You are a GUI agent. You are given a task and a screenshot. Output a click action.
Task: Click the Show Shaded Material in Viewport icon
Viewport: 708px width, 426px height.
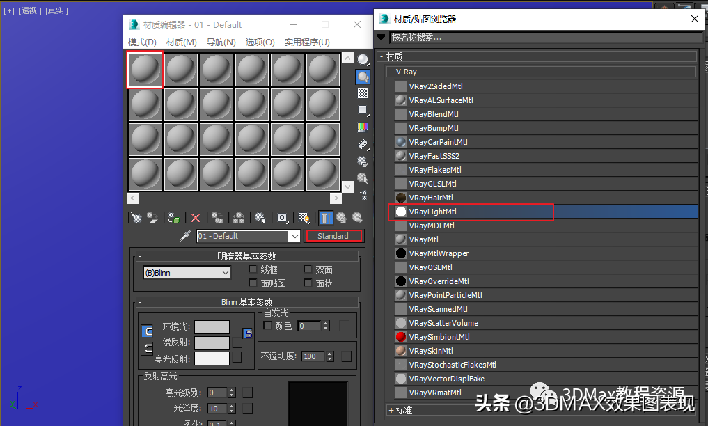point(304,219)
